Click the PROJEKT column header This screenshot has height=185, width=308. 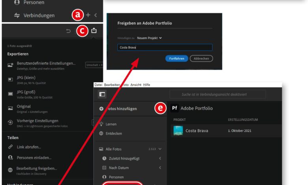(180, 120)
